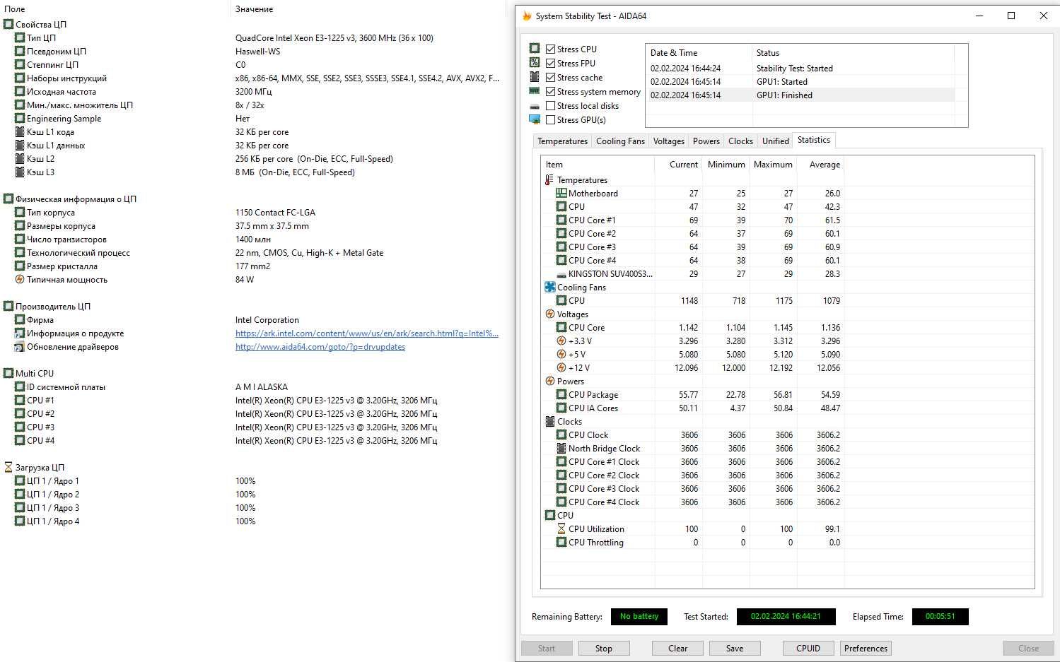Click the Clocks group chip icon
Viewport: 1060px width, 662px height.
(x=549, y=422)
